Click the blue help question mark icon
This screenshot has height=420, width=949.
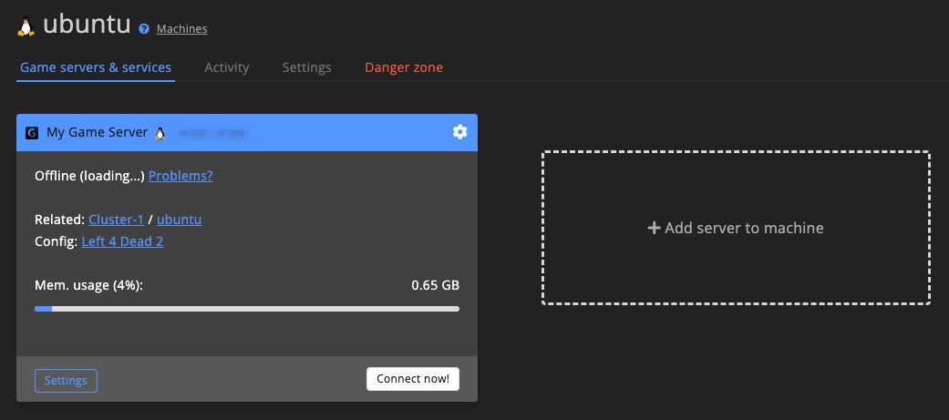point(143,29)
